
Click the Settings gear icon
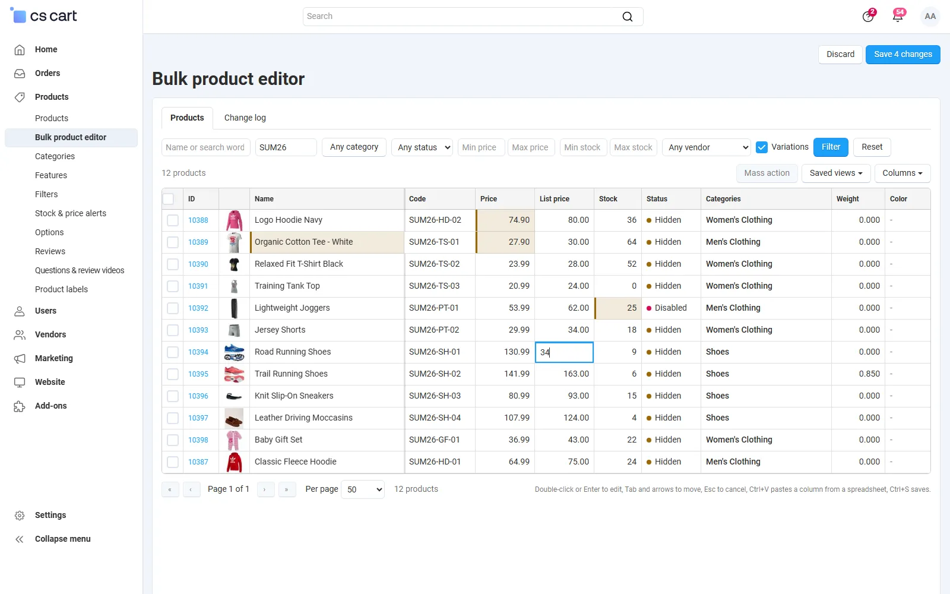[x=20, y=515]
